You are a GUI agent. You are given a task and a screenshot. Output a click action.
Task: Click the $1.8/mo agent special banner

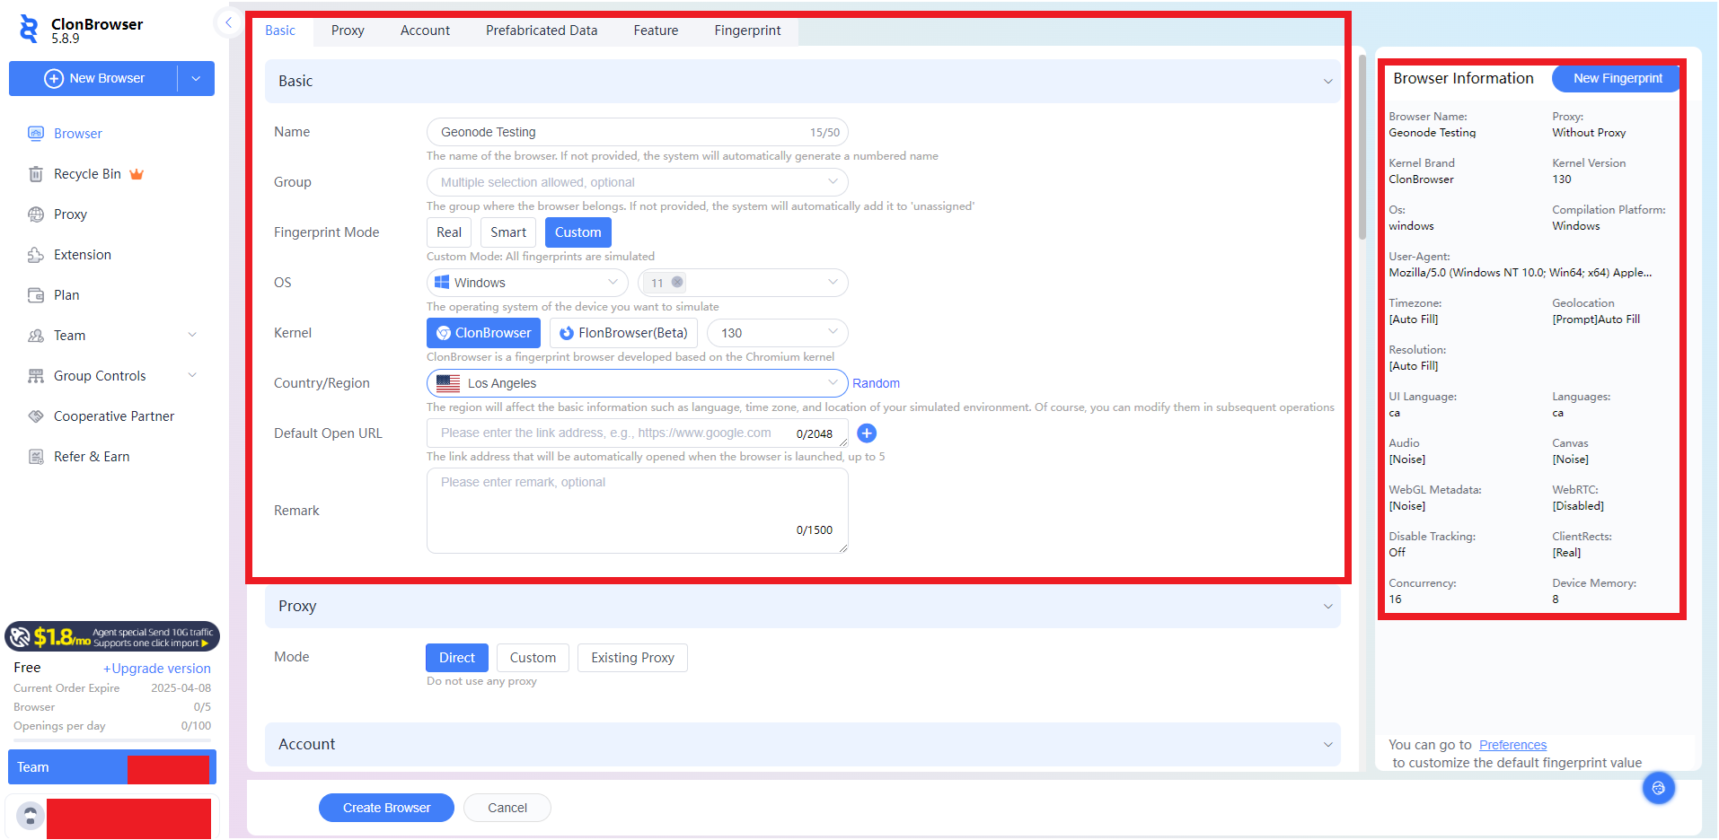pyautogui.click(x=111, y=636)
